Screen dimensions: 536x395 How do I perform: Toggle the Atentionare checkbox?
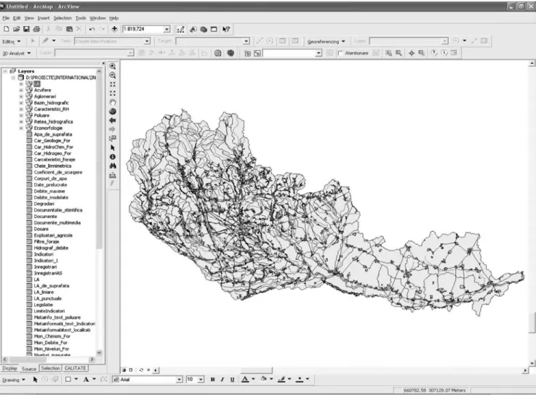coord(340,53)
